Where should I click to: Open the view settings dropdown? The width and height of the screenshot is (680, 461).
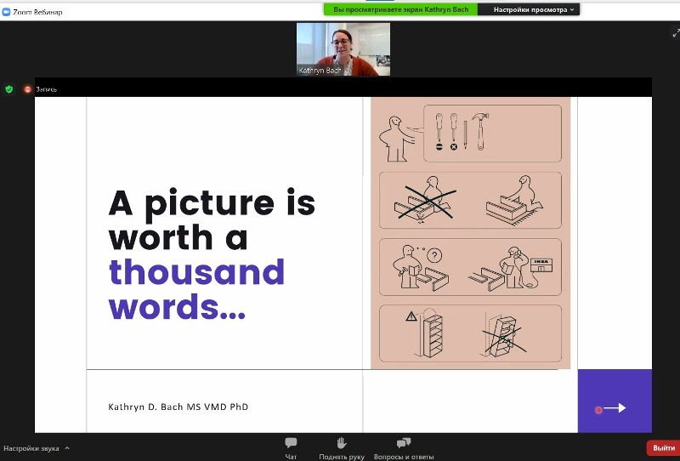[x=529, y=9]
